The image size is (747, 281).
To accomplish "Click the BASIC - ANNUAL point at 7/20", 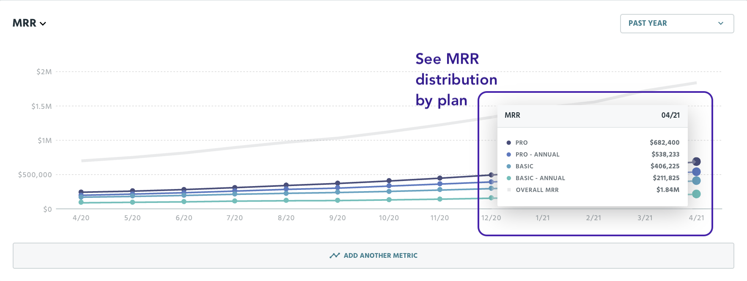I will [235, 201].
